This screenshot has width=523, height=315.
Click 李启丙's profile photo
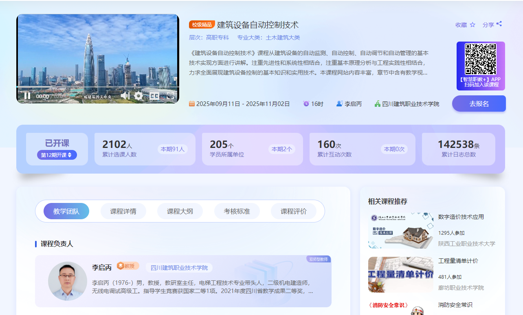pos(68,281)
